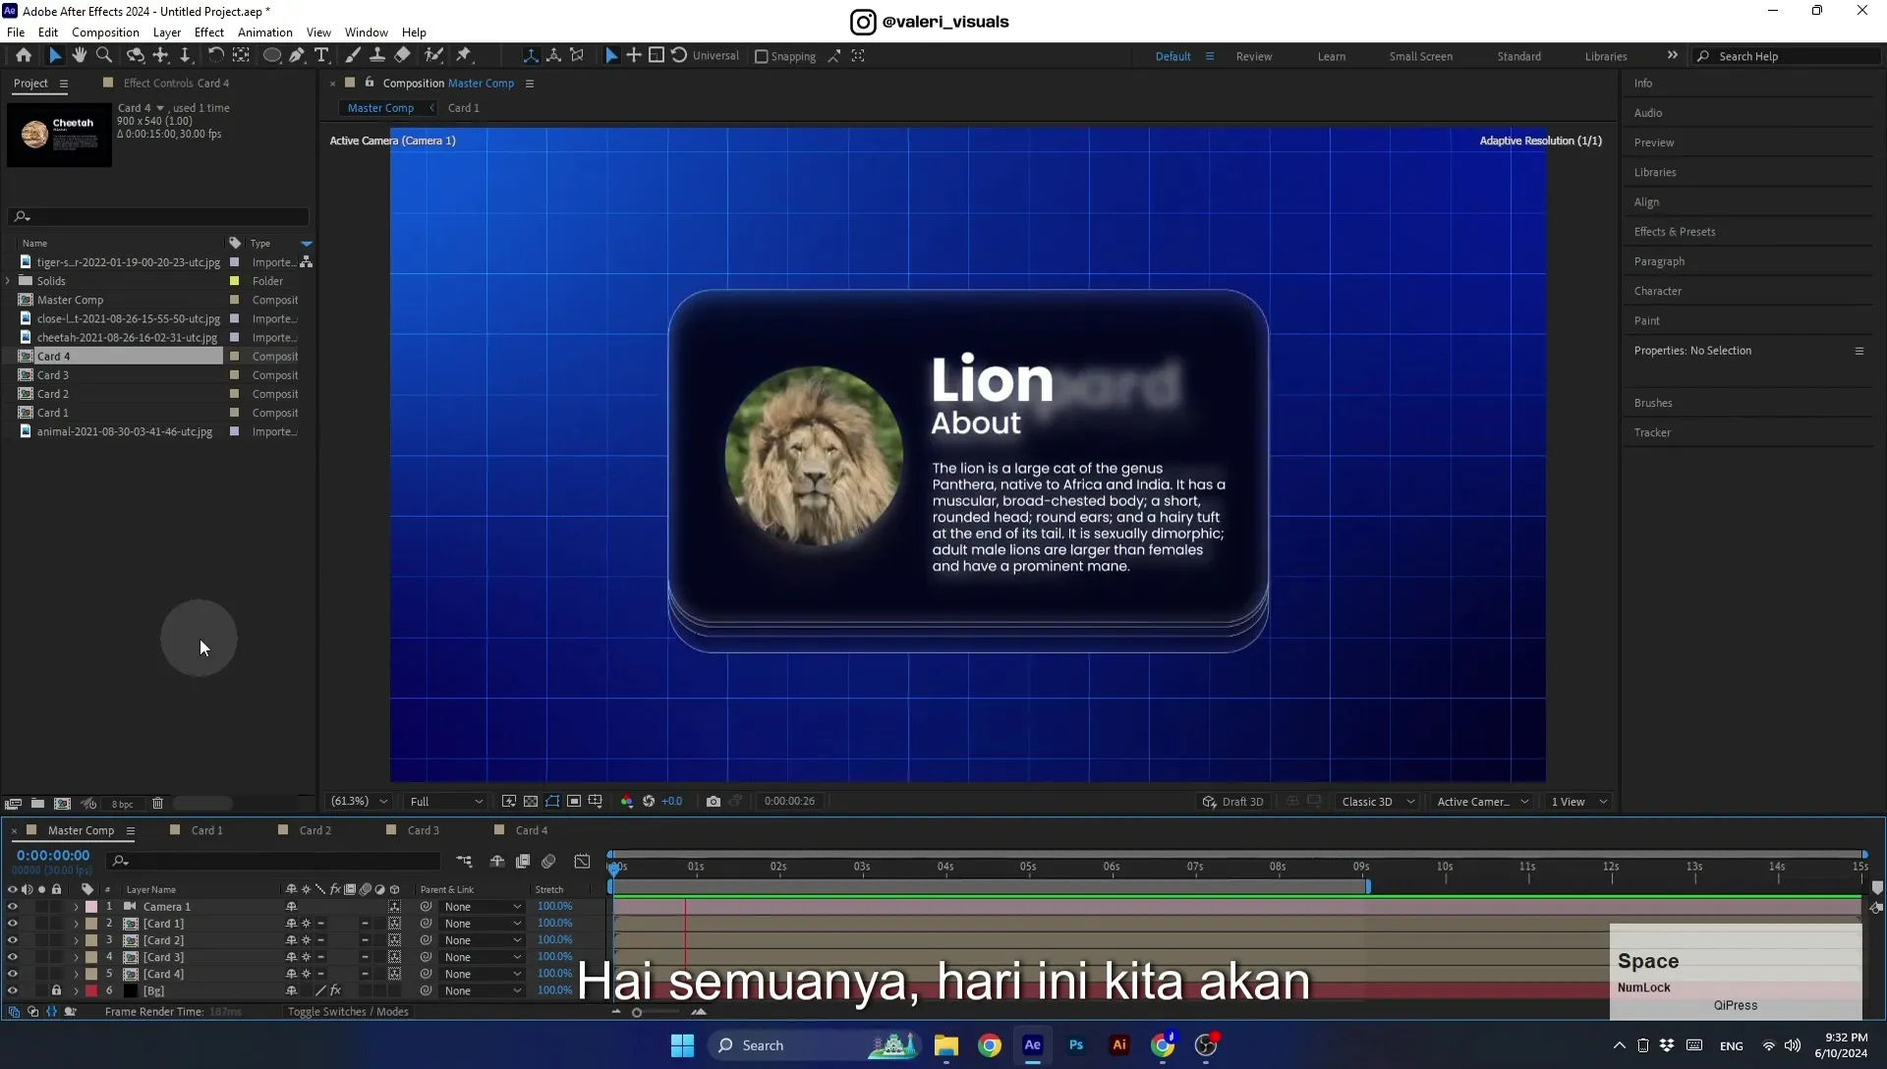Select the Clone Stamp tool
Viewport: 1887px width, 1069px height.
(x=376, y=56)
